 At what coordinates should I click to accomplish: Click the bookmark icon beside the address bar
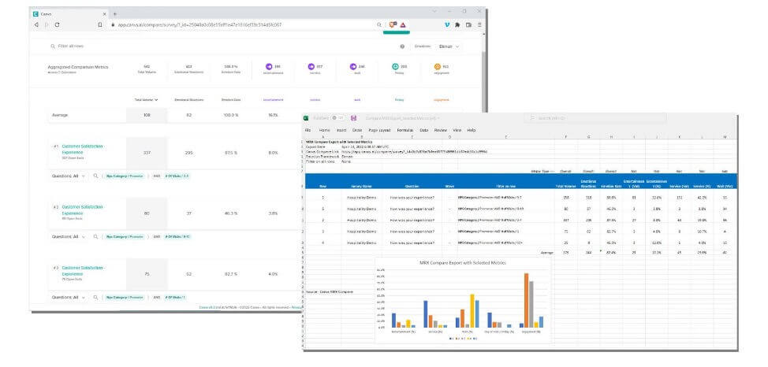(100, 24)
